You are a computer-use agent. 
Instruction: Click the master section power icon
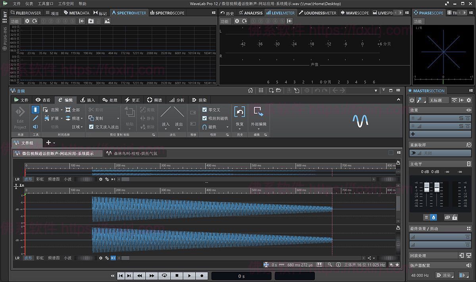[x=412, y=100]
